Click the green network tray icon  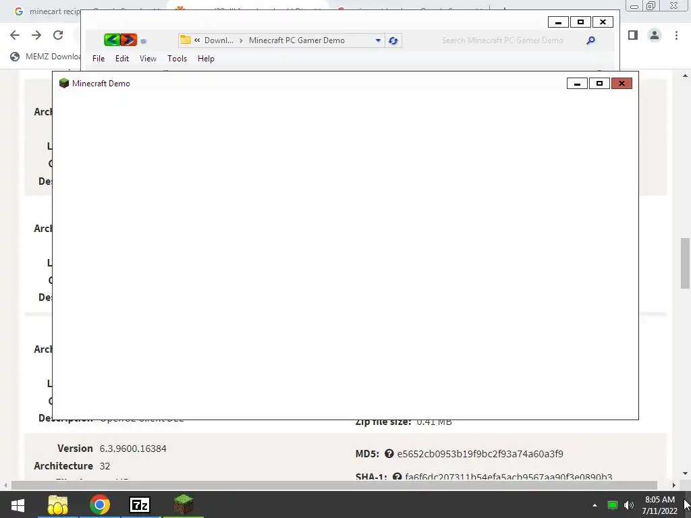pos(612,505)
